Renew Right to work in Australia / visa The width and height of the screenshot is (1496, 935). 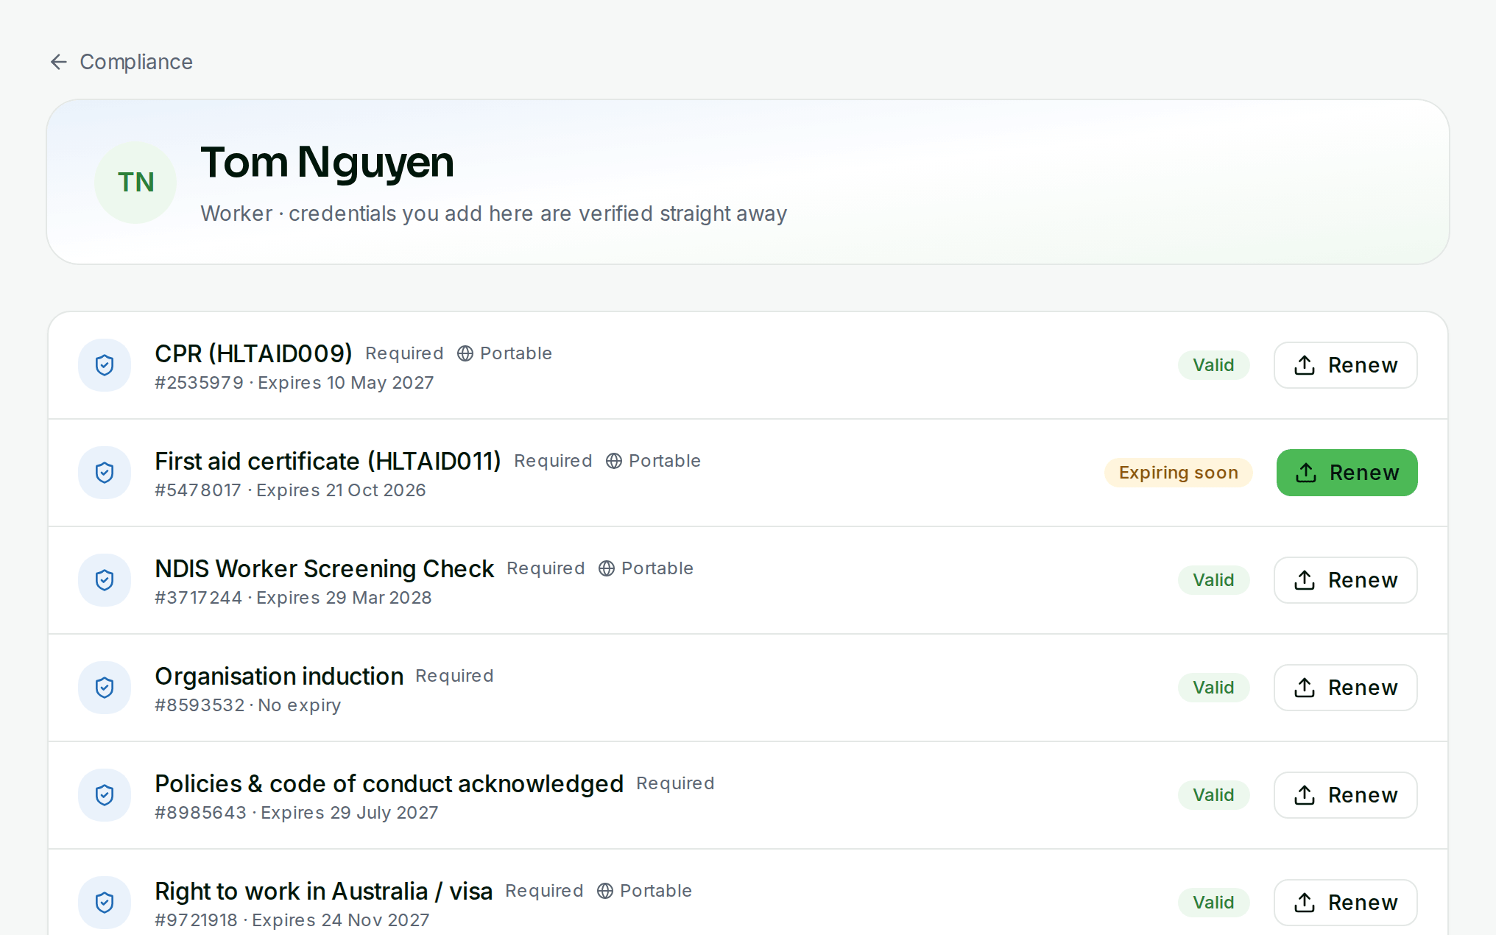coord(1346,903)
